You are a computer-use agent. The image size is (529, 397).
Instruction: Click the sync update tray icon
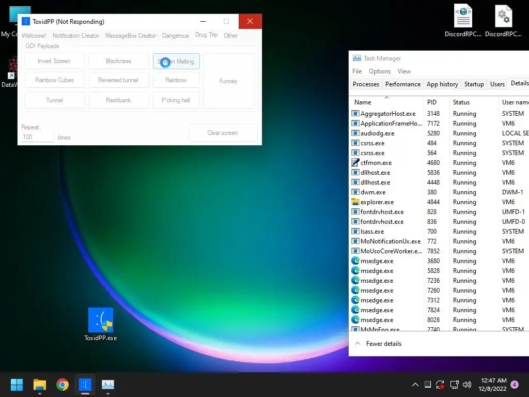click(x=440, y=385)
